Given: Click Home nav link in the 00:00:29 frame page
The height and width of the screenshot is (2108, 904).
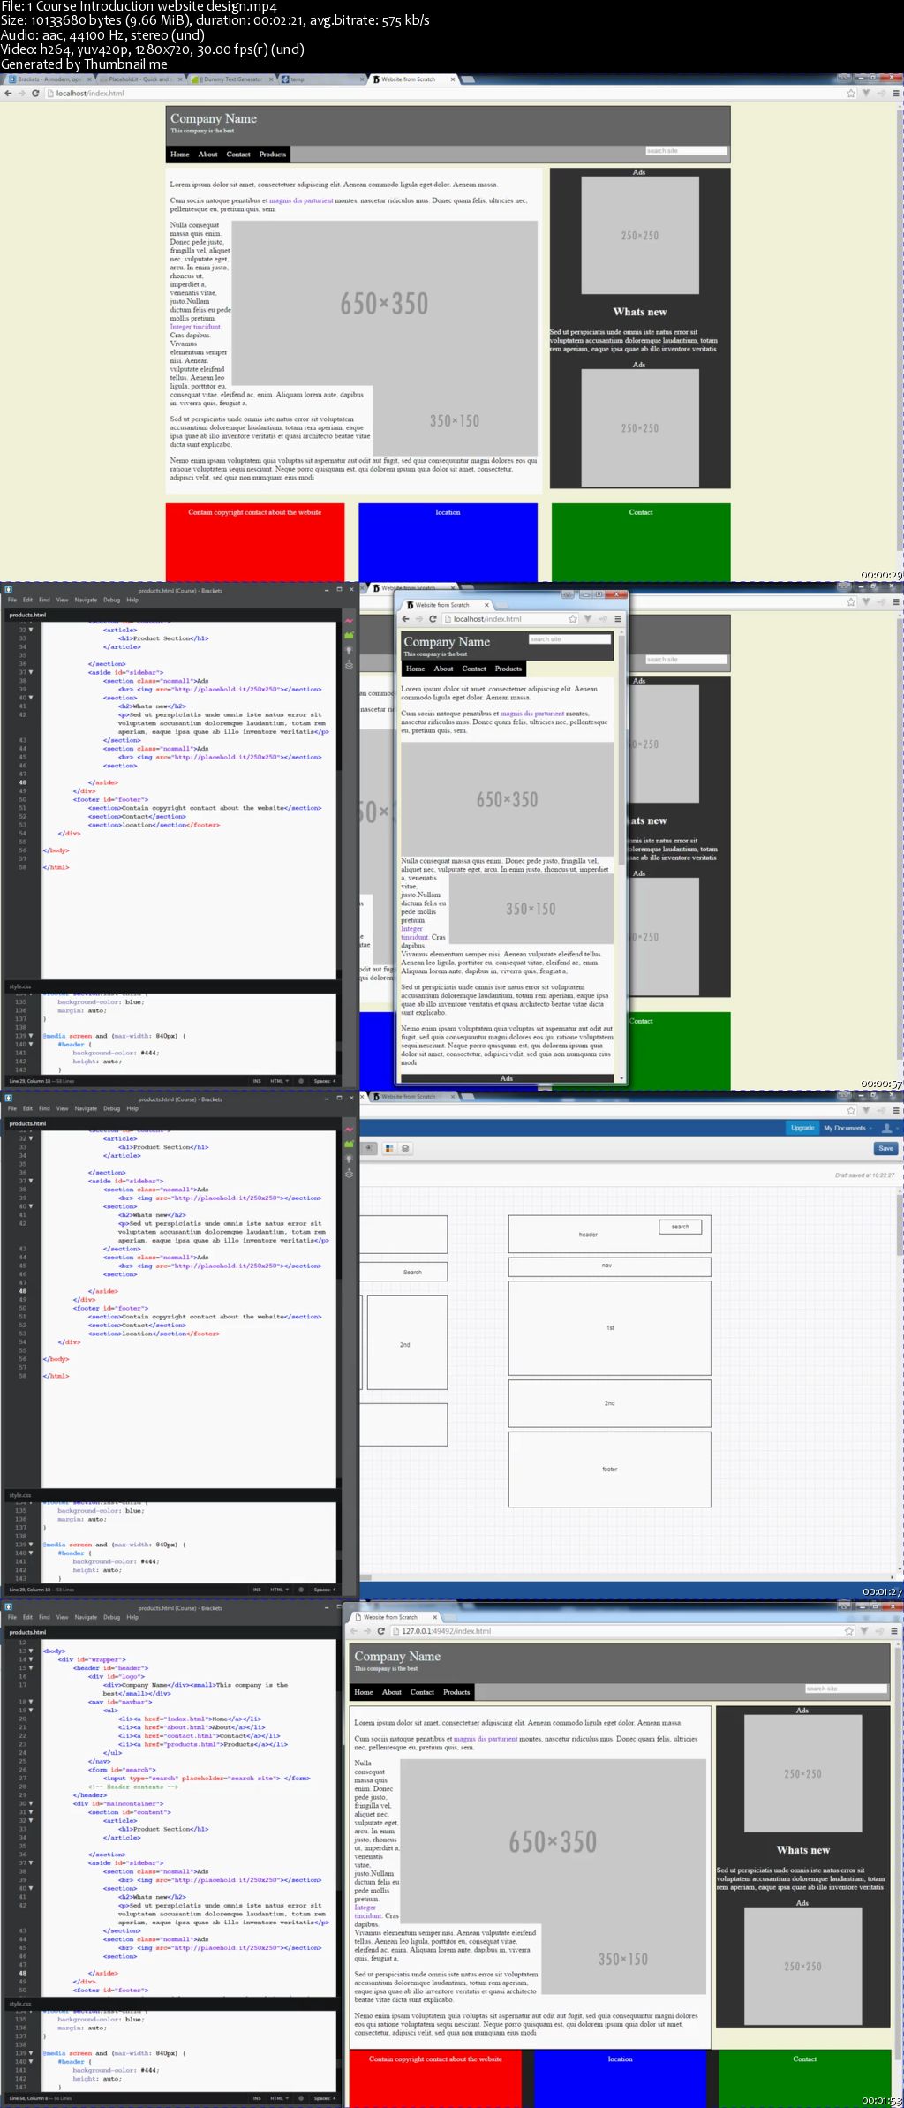Looking at the screenshot, I should (x=180, y=155).
